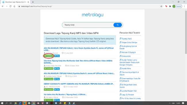Download the Via Vallen Aku Ra Mundur song
Viewport: 187px width, 105px height.
coord(49,100)
